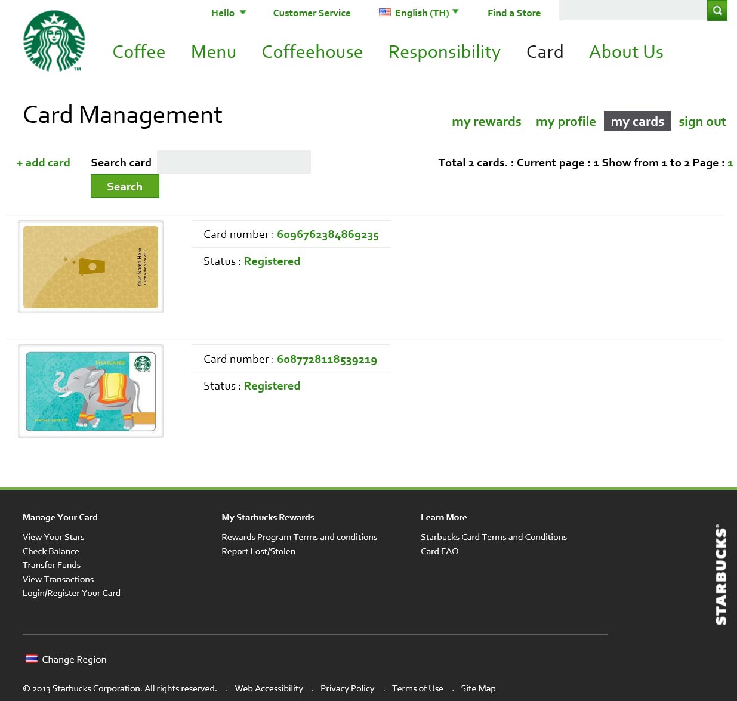Open View Transactions footer link

coord(58,579)
